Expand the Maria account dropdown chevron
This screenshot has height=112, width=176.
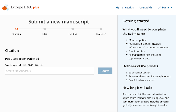click(171, 7)
